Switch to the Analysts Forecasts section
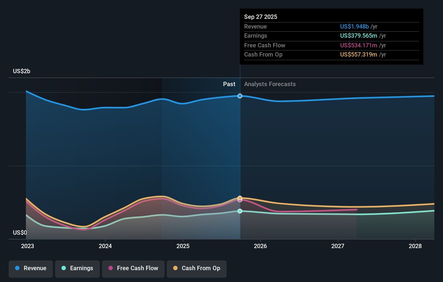443x282 pixels. [270, 84]
